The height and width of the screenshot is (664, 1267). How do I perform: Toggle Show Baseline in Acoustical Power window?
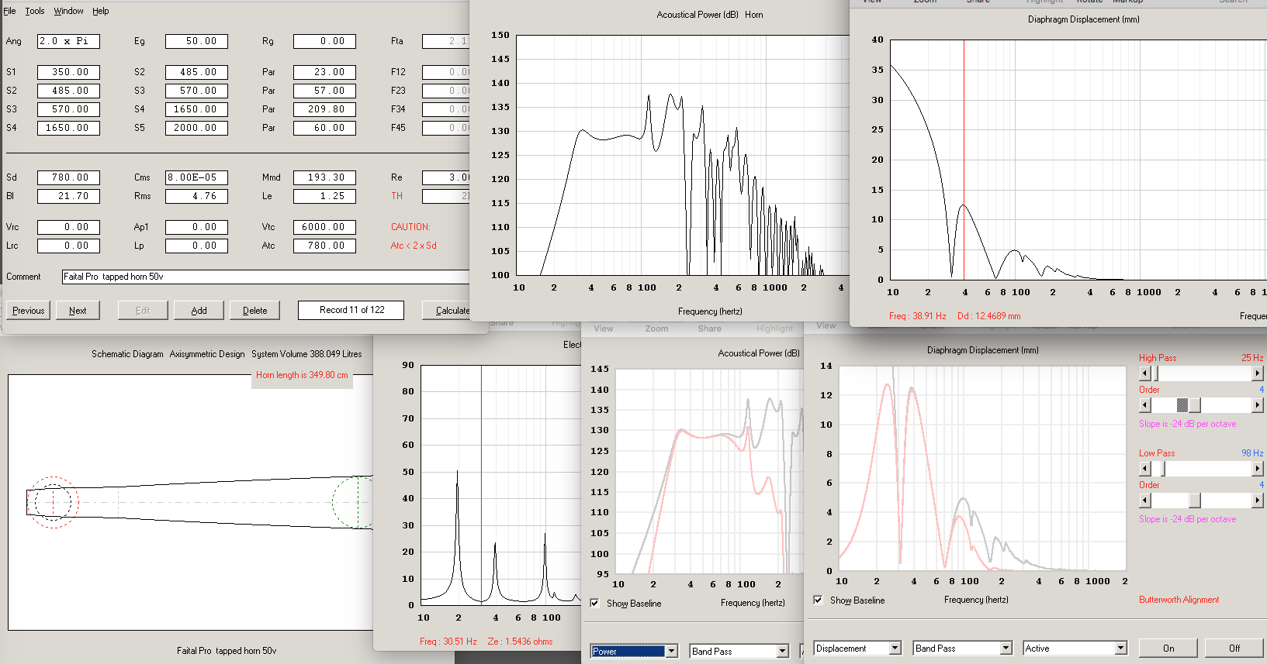[594, 603]
